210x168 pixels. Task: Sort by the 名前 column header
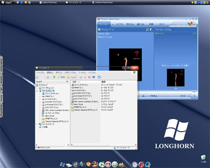85,82
